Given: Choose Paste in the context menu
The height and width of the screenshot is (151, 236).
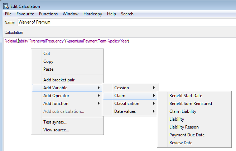Looking at the screenshot, I should 48,69.
